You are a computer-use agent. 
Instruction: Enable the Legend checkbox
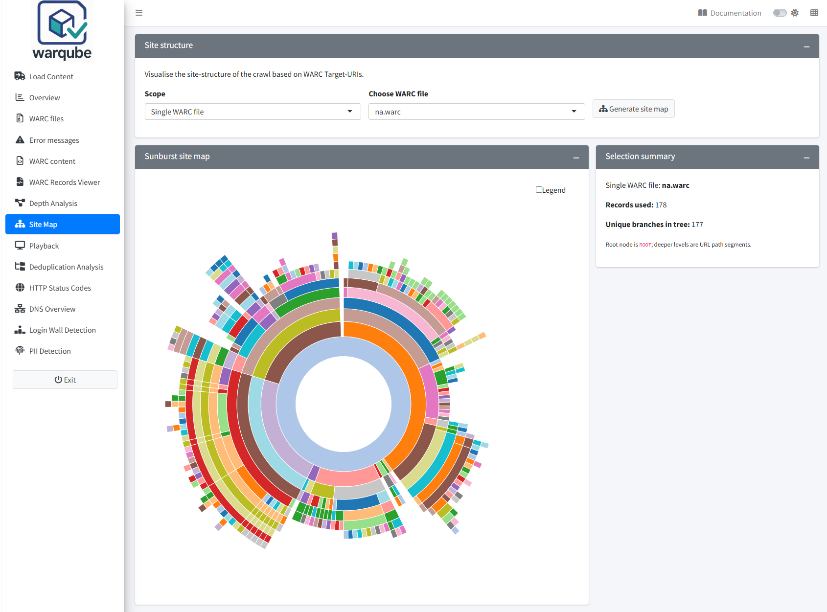point(539,190)
